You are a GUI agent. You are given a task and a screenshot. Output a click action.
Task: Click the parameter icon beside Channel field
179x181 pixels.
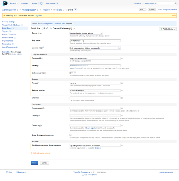(x=122, y=98)
